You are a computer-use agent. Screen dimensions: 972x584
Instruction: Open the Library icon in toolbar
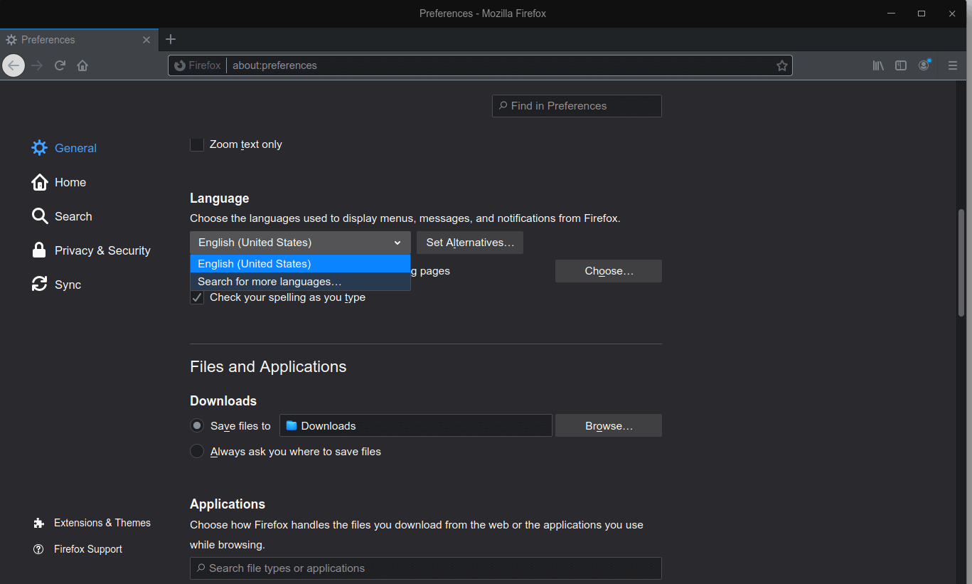878,65
